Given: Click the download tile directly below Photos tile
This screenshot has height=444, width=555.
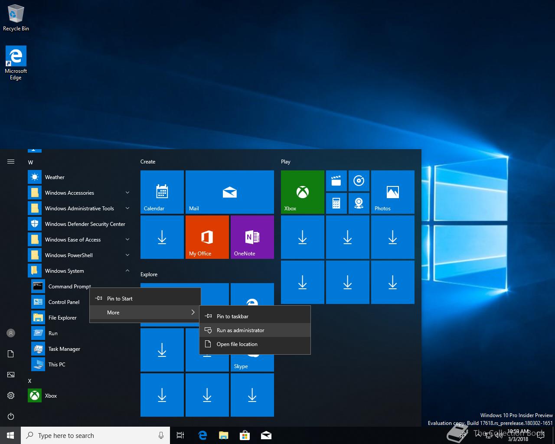Looking at the screenshot, I should pos(393,237).
